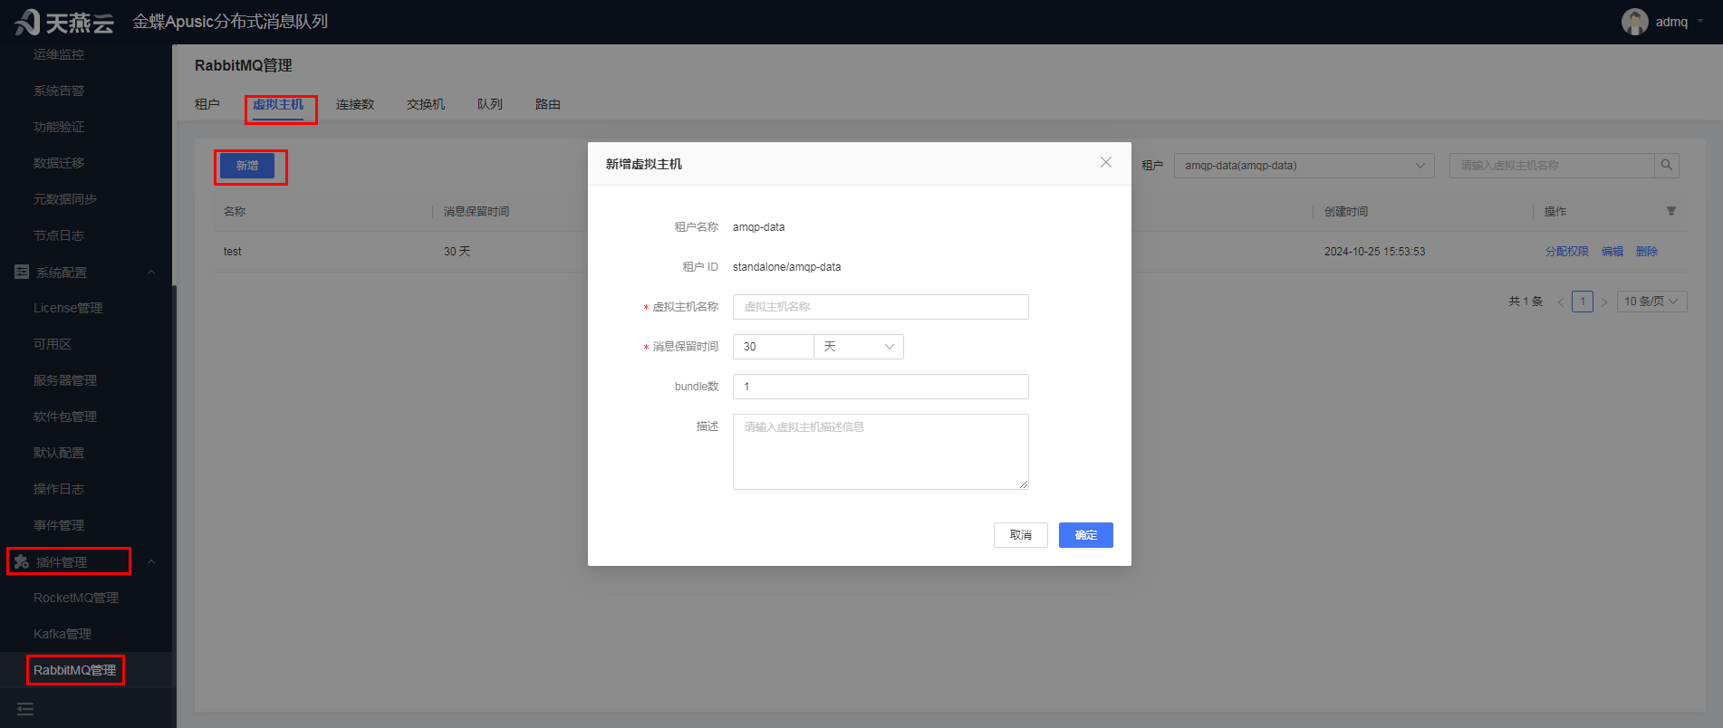Open 数据迁移 in the sidebar
Viewport: 1723px width, 728px height.
coord(59,163)
